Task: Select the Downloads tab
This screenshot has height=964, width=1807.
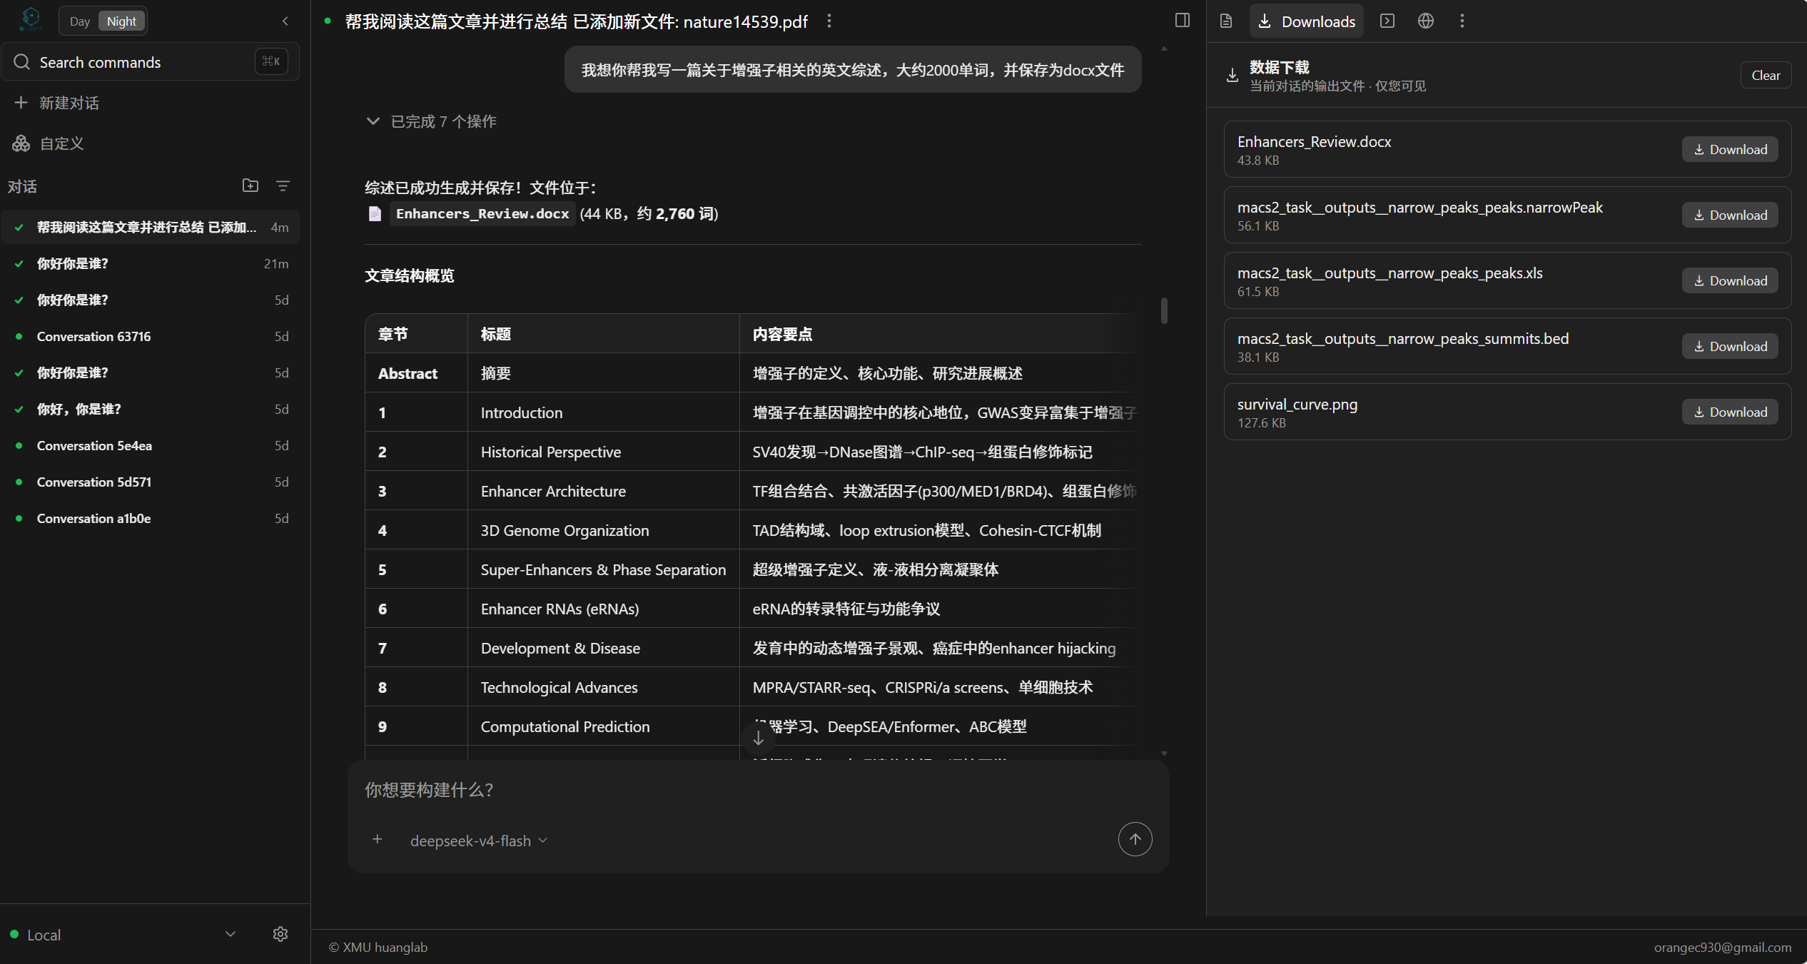Action: tap(1306, 21)
